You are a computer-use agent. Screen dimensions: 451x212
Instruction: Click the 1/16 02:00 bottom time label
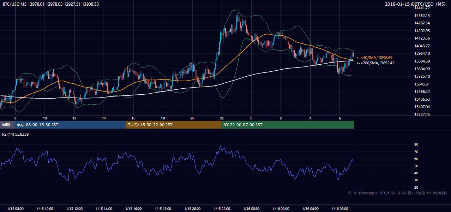[281, 208]
